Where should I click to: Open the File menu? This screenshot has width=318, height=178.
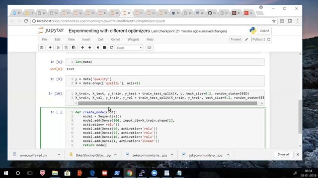pyautogui.click(x=45, y=40)
